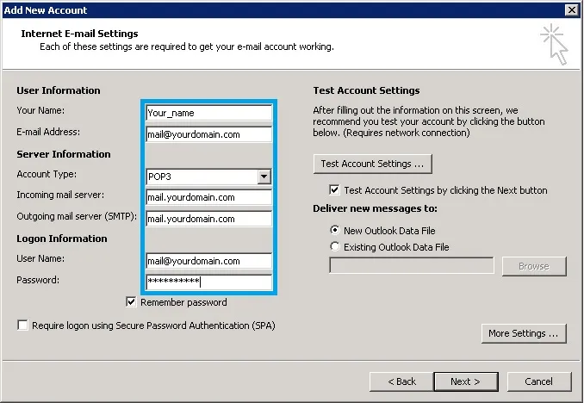Focus the User Name input under Logon Information
The width and height of the screenshot is (584, 403).
(208, 261)
